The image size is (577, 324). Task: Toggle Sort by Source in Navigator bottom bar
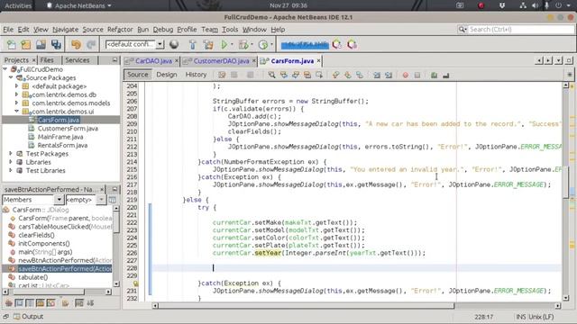pos(90,302)
